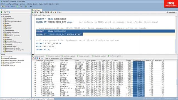
Task: Select Résultat de requête 1 tab
Action: (x=54, y=56)
